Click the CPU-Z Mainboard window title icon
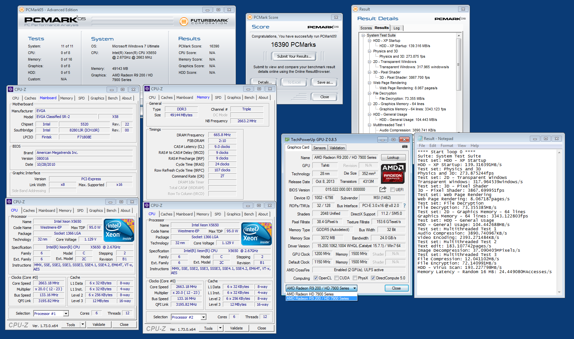 pyautogui.click(x=11, y=89)
